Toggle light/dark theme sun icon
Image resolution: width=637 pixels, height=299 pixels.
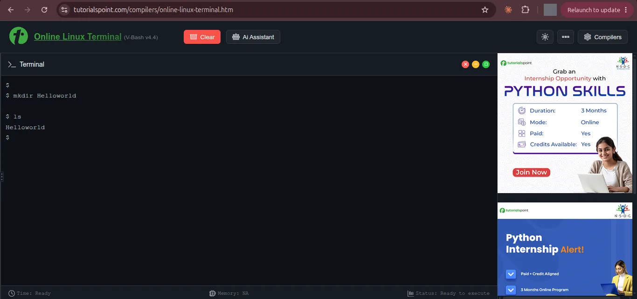pyautogui.click(x=545, y=37)
